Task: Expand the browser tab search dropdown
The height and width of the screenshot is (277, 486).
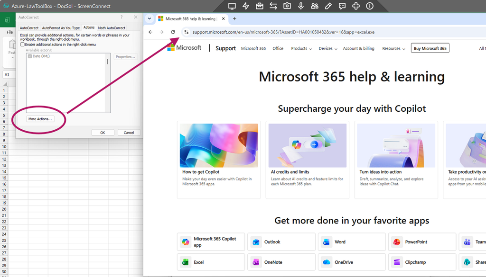Action: [150, 18]
